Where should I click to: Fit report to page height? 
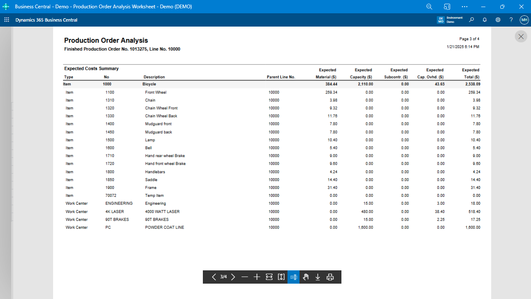pyautogui.click(x=281, y=277)
